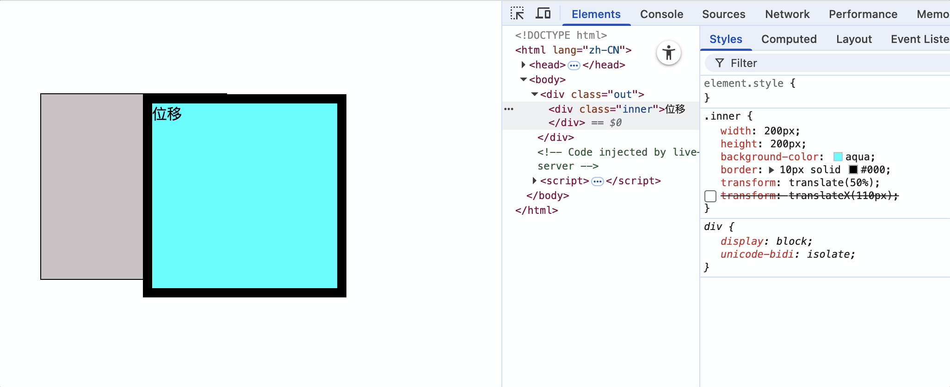Screen dimensions: 950x387
Task: Open the Performance tab
Action: pos(863,14)
